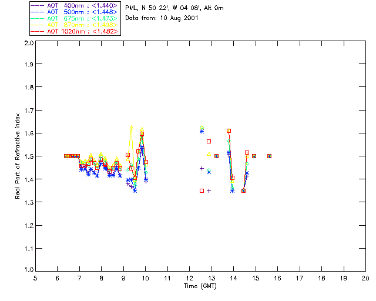
Task: Click the y-axis tick label 1.4
Action: (29, 179)
